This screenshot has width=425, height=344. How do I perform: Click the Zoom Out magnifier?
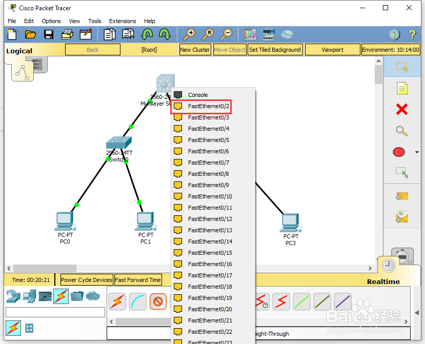tap(226, 34)
